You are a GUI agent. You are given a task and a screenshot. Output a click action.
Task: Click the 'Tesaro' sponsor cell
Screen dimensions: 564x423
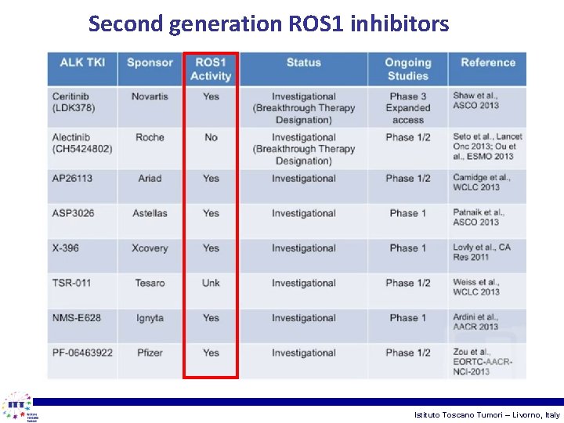click(150, 291)
